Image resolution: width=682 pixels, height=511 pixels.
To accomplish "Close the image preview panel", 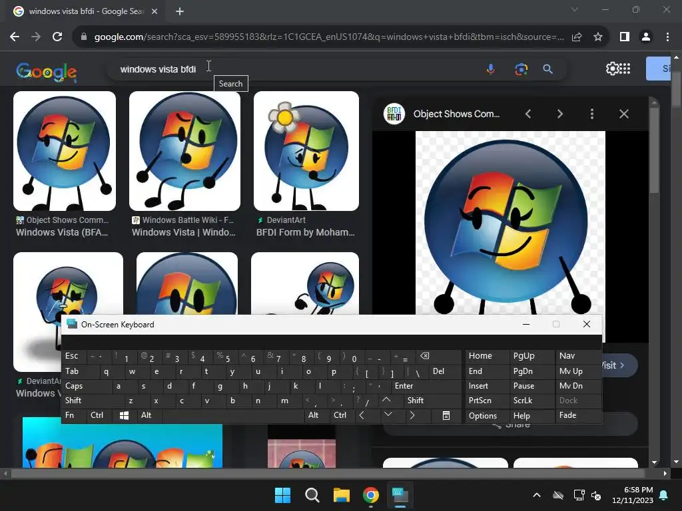I will (x=623, y=114).
